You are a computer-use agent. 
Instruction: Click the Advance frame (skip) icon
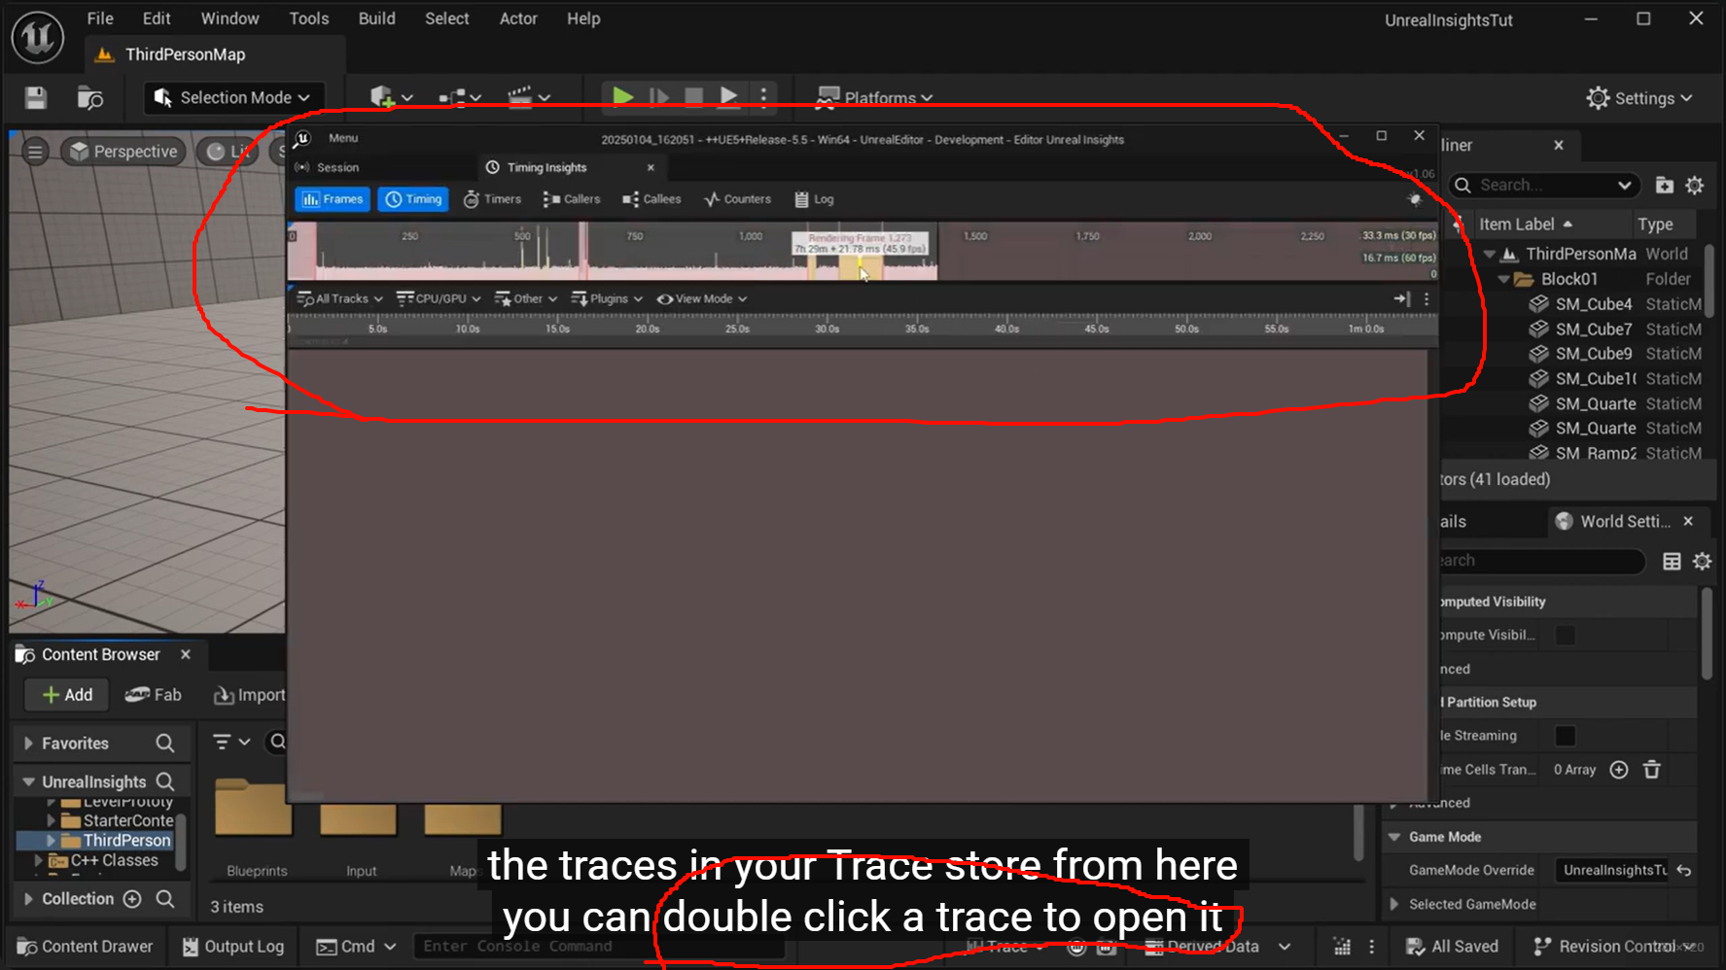click(x=658, y=96)
